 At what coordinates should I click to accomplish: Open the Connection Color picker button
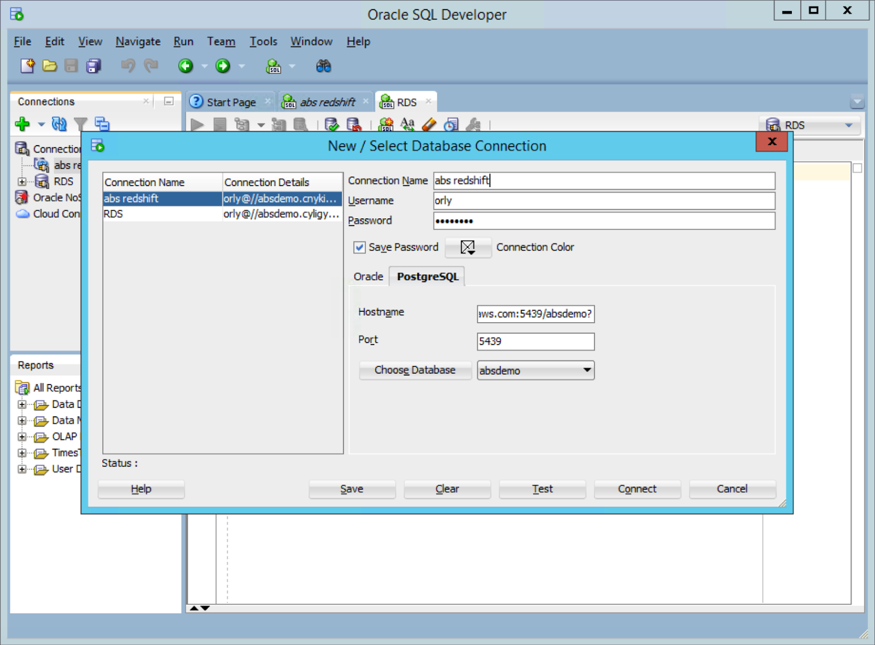pyautogui.click(x=468, y=247)
